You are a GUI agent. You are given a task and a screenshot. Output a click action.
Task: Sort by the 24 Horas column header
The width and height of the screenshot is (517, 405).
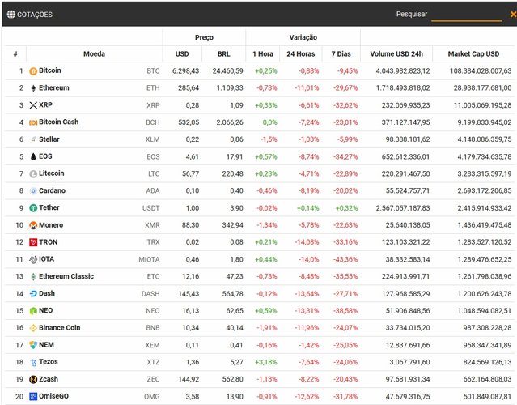tap(301, 53)
